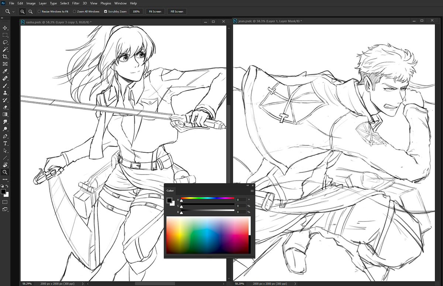Change the Screen Mode icon at toolbar bottom
Screen dimensions: 443x286
(x=5, y=210)
